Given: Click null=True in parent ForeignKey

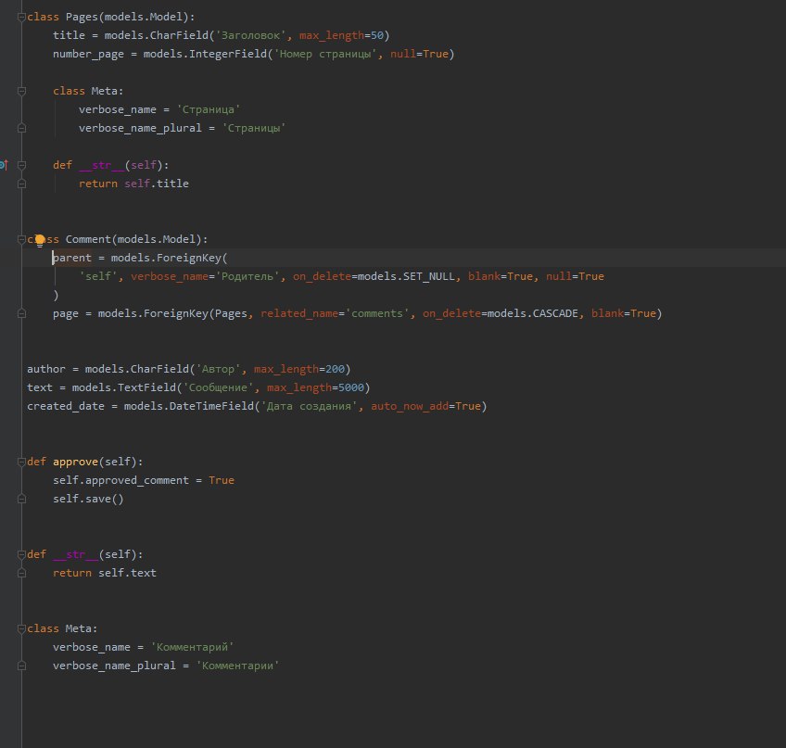Looking at the screenshot, I should (x=575, y=277).
